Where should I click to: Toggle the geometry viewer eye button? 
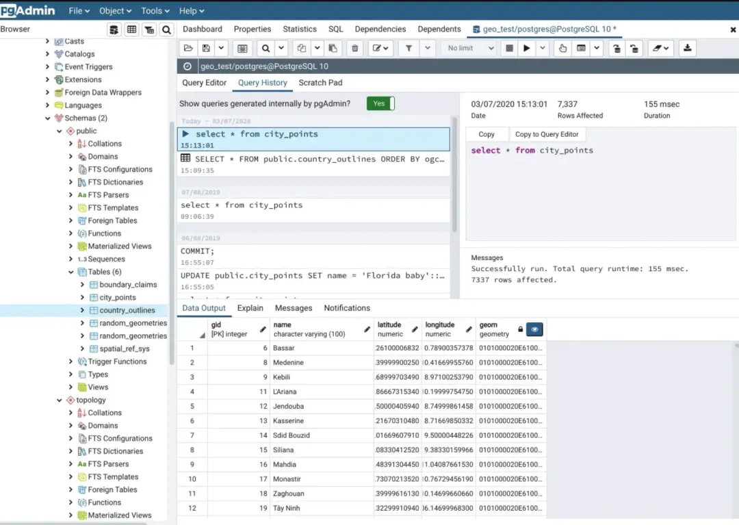pyautogui.click(x=535, y=329)
